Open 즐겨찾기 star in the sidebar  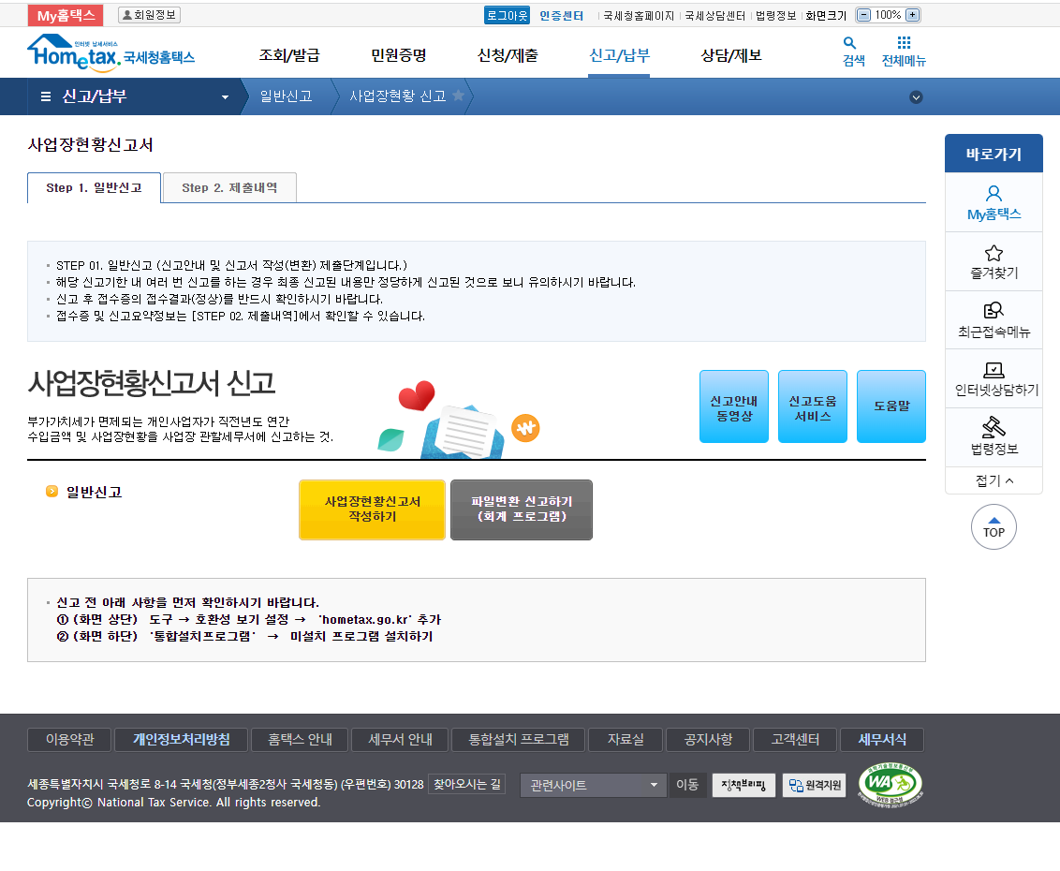pyautogui.click(x=994, y=261)
